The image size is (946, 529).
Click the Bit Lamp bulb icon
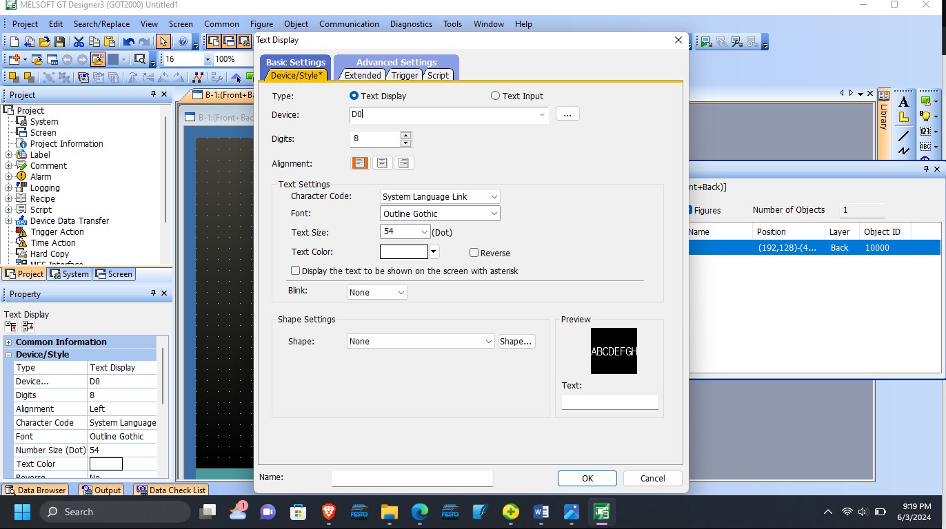coord(925,116)
